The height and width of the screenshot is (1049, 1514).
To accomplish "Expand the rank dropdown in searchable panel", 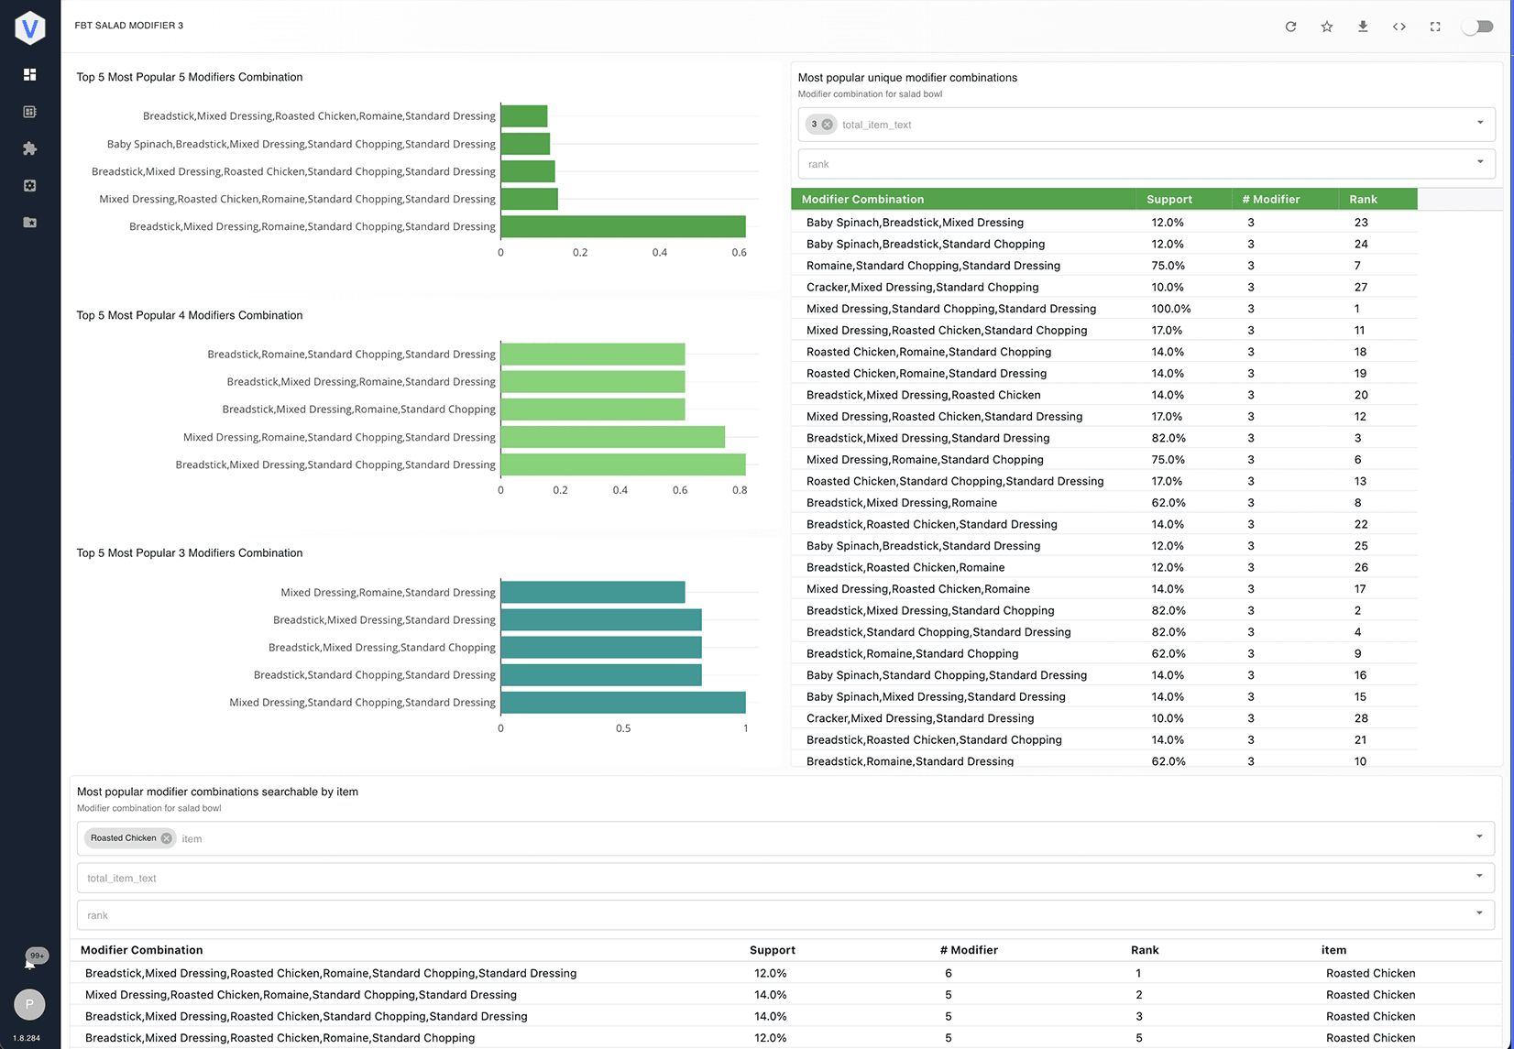I will 1478,913.
